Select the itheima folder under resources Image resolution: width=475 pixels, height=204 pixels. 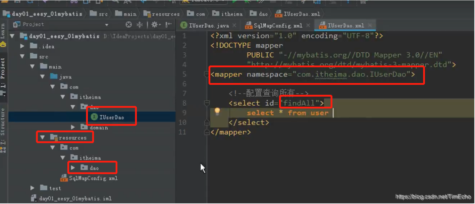coord(85,158)
